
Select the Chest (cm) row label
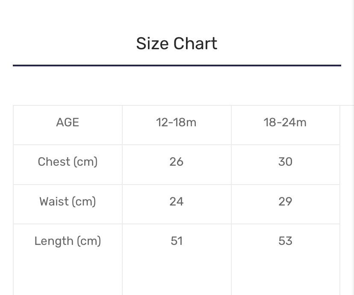(68, 162)
